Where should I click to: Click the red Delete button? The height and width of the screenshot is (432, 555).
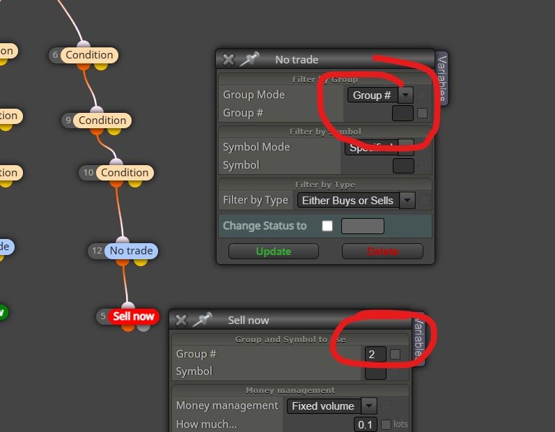tap(382, 252)
